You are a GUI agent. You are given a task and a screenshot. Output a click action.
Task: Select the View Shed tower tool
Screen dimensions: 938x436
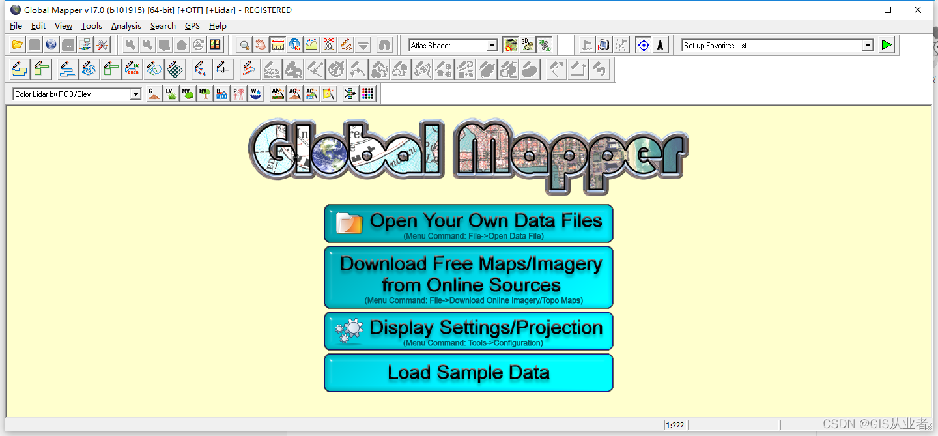[x=329, y=45]
